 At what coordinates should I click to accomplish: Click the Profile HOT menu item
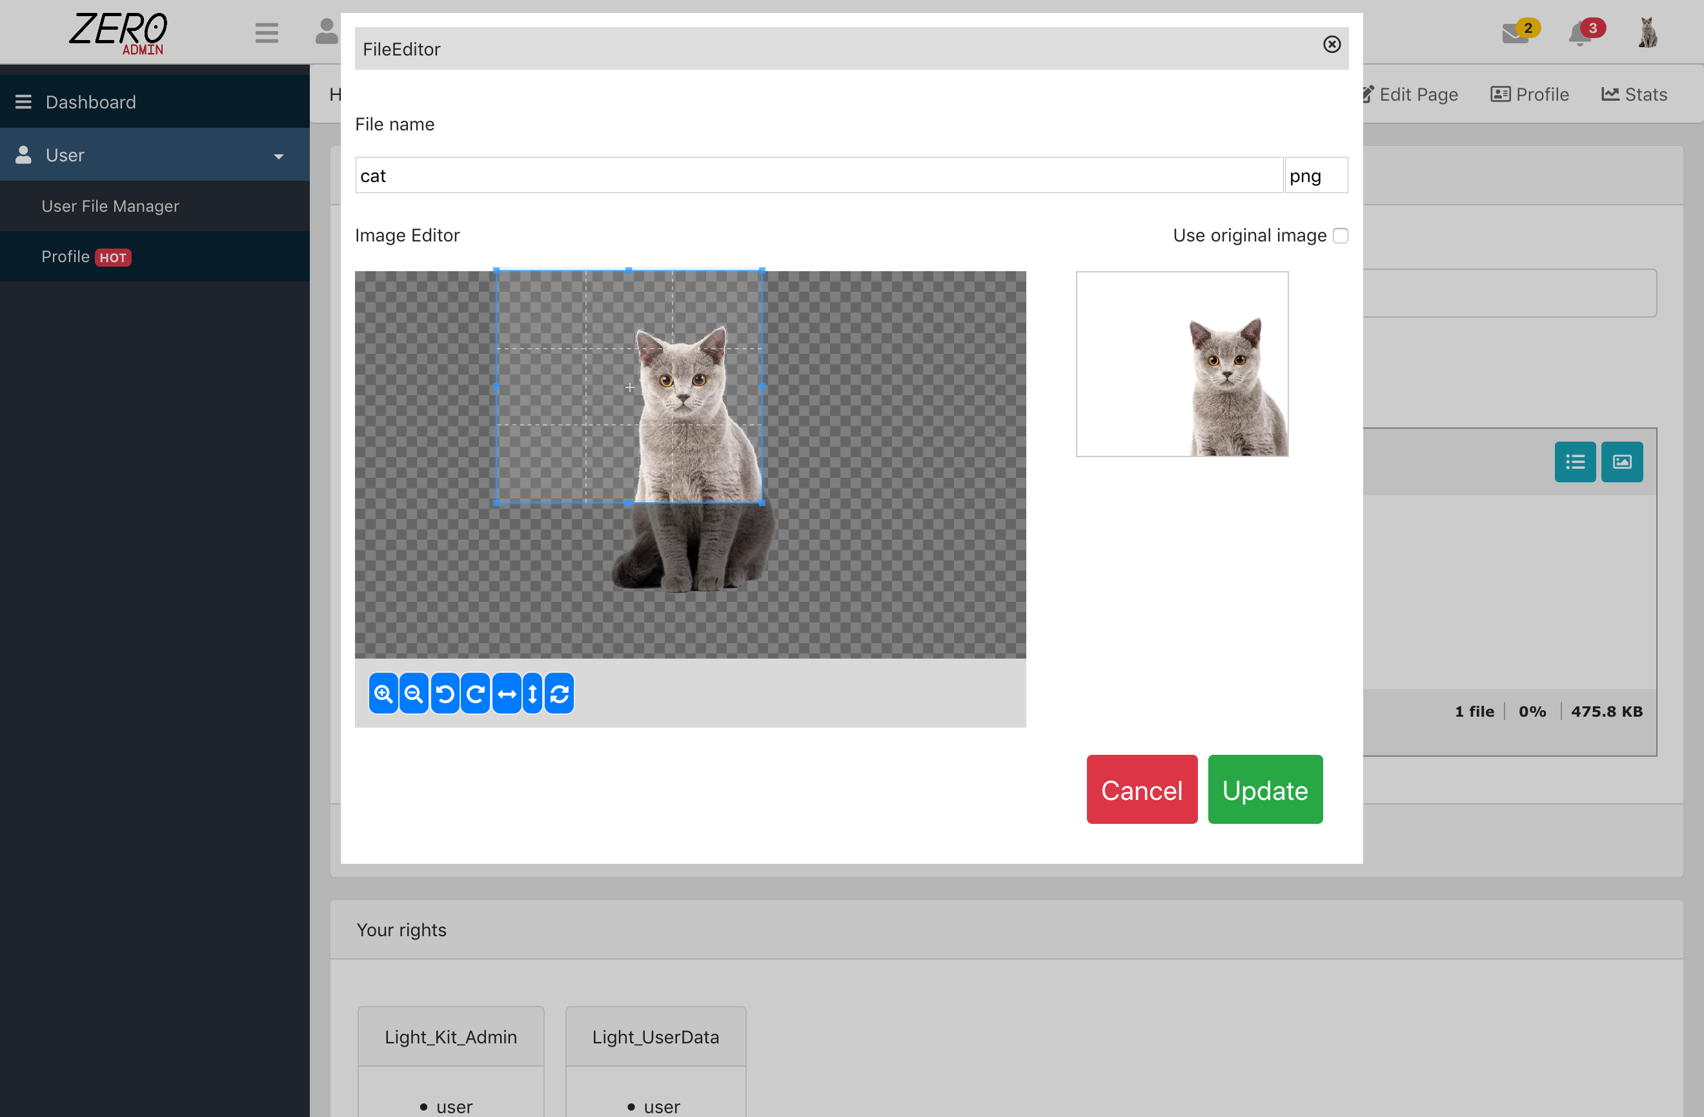[83, 257]
